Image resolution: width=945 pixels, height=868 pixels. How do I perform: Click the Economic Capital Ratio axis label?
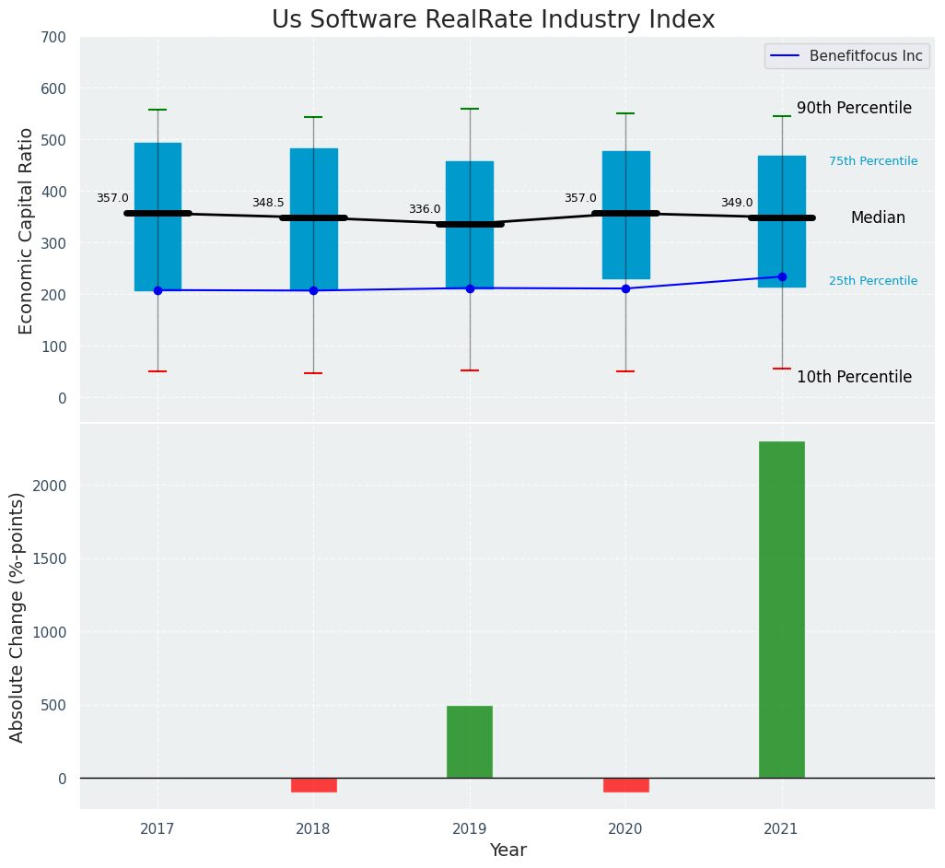(x=27, y=230)
